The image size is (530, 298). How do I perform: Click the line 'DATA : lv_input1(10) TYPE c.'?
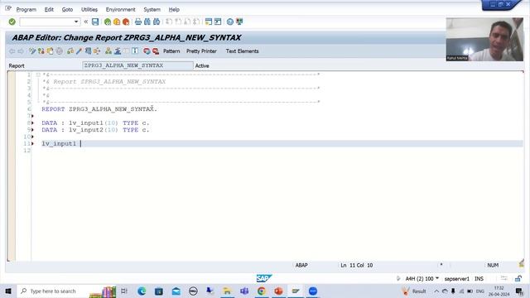95,123
